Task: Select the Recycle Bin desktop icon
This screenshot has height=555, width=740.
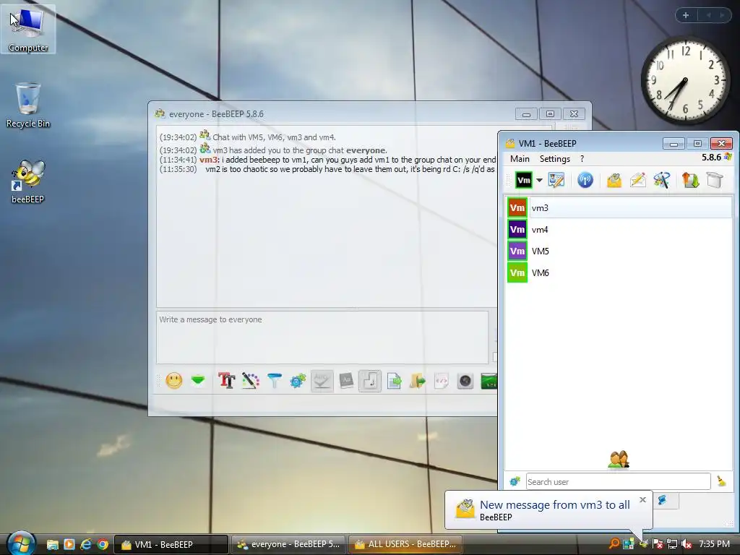Action: (x=28, y=106)
